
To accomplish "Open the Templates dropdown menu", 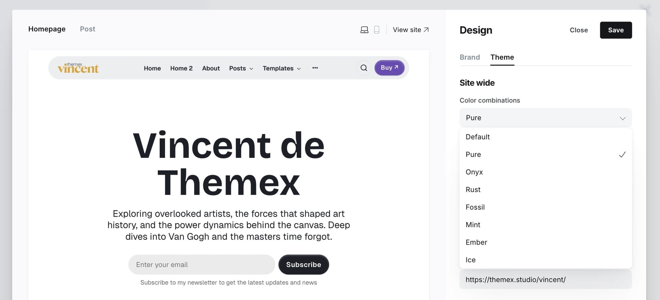I will [281, 68].
